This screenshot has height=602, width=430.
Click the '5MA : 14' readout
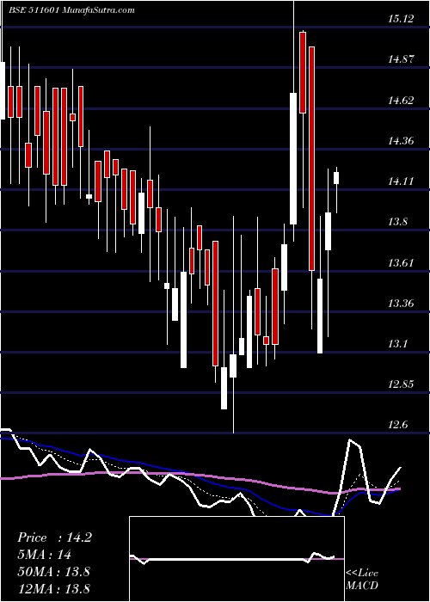tap(44, 555)
